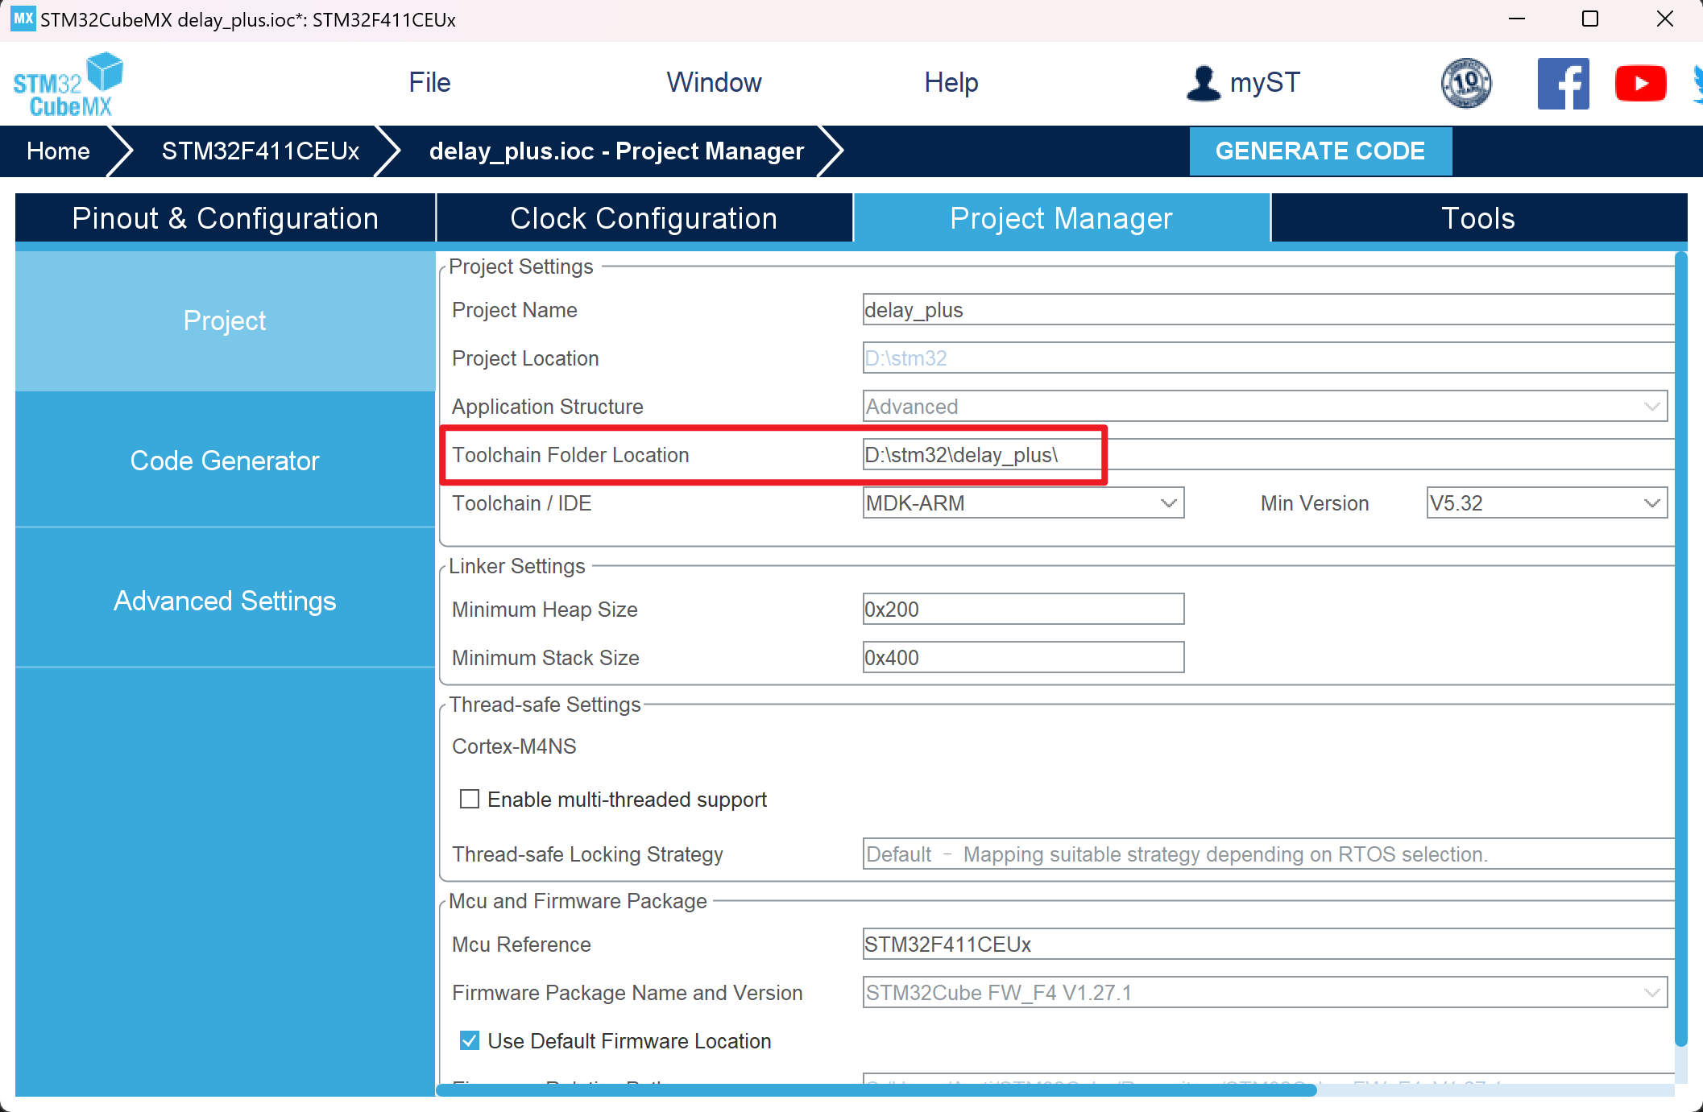This screenshot has height=1112, width=1703.
Task: Open the YouTube icon link
Action: point(1640,83)
